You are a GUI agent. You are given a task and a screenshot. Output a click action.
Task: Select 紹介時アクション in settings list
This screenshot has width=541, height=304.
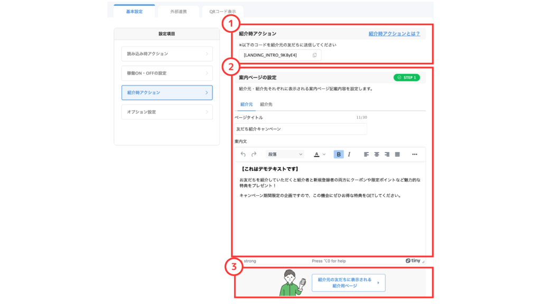click(167, 93)
